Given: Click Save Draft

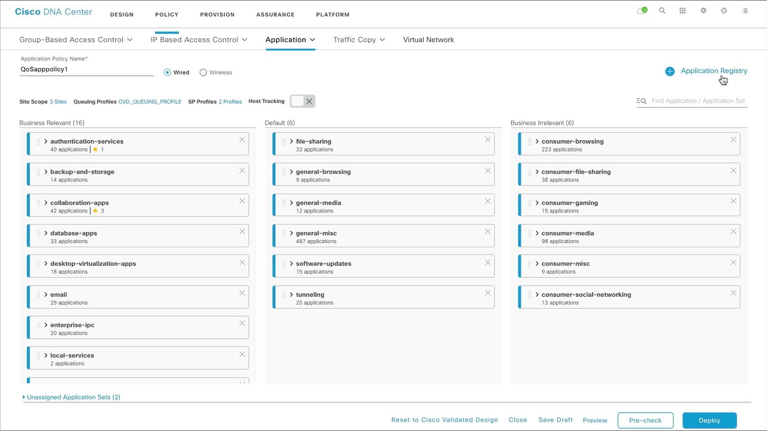Looking at the screenshot, I should click(x=555, y=420).
